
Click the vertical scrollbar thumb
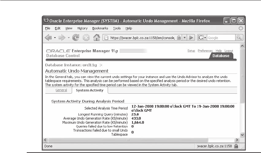click(242, 76)
